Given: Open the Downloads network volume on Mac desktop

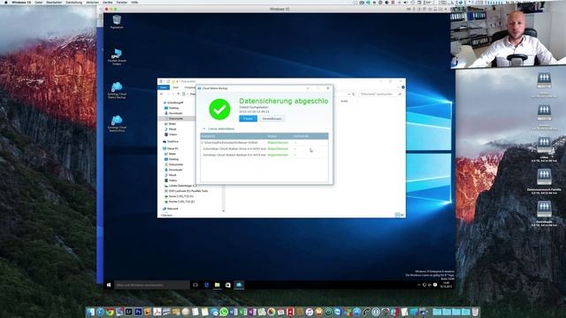Looking at the screenshot, I should pos(544,213).
